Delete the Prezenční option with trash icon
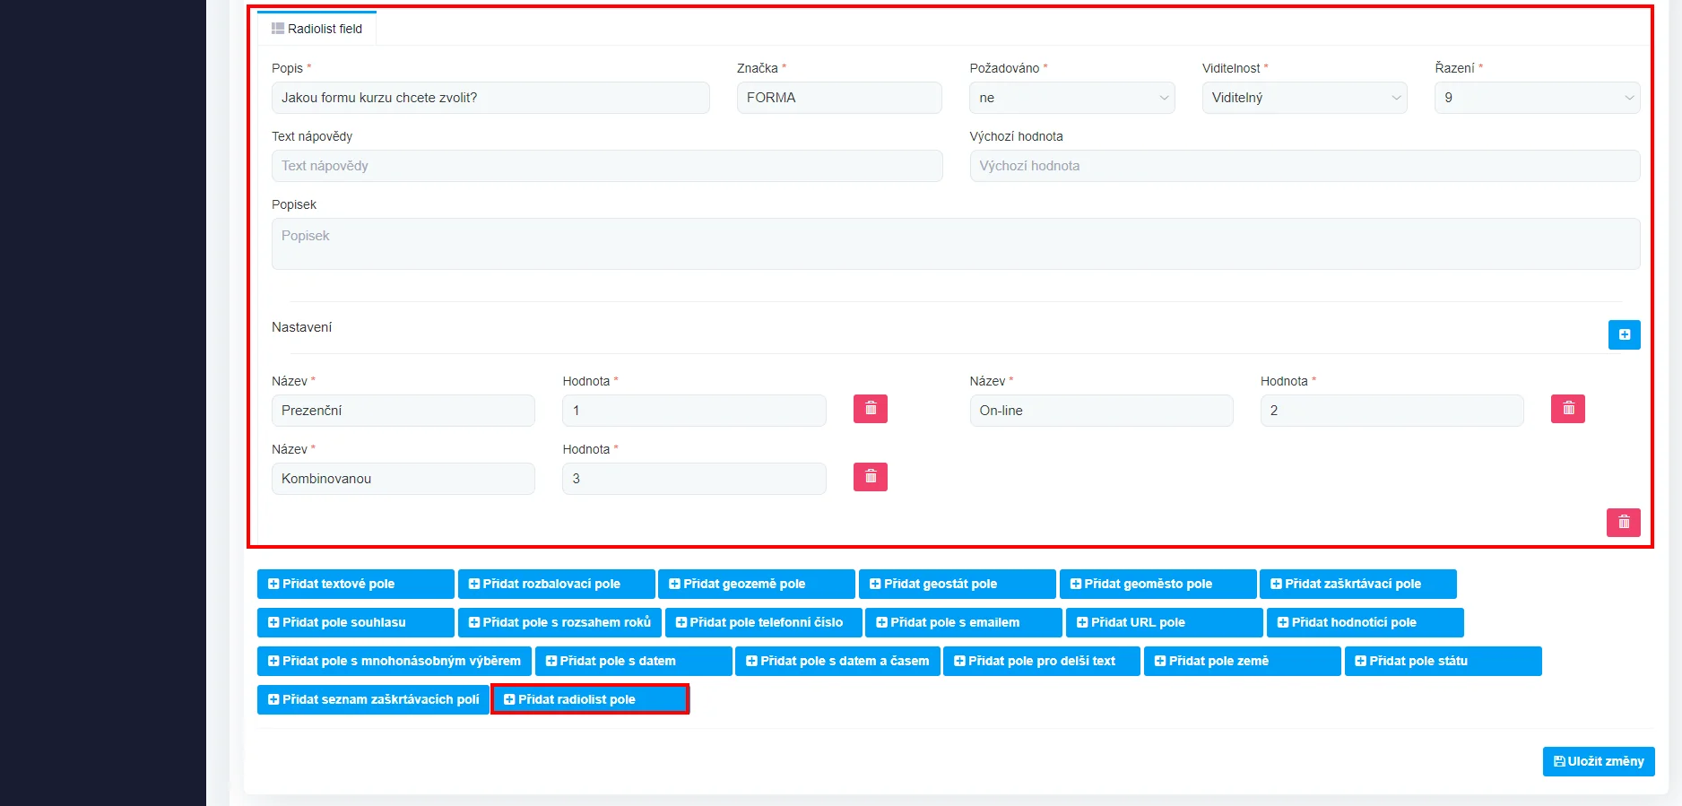The image size is (1682, 806). point(870,409)
